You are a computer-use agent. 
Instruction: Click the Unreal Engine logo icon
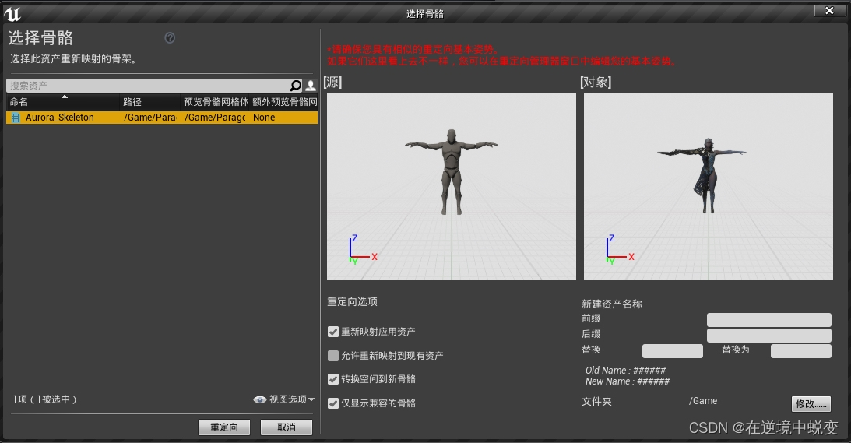(12, 14)
